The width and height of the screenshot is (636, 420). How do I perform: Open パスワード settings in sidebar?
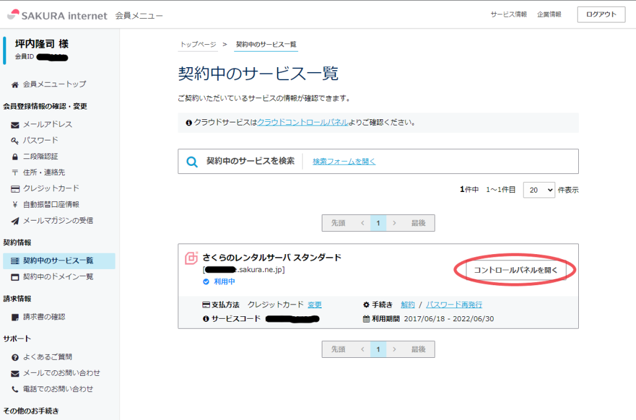click(40, 140)
